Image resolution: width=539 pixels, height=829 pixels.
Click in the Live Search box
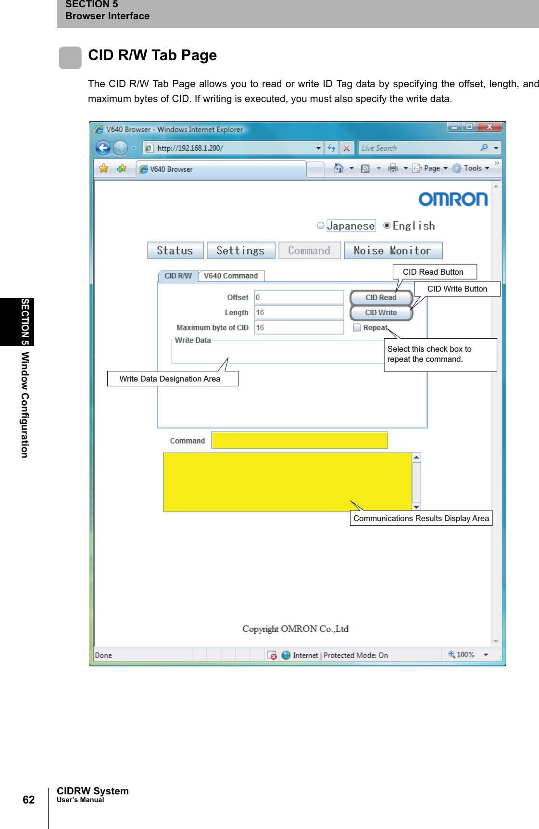pyautogui.click(x=417, y=148)
